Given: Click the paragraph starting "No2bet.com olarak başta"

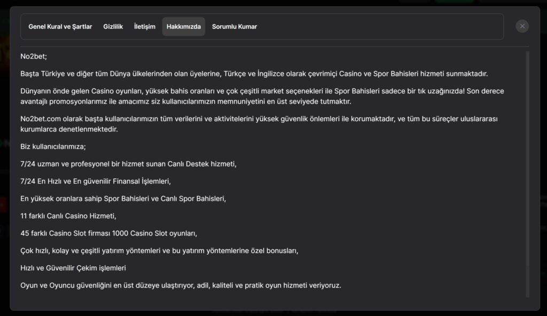Looking at the screenshot, I should (259, 124).
